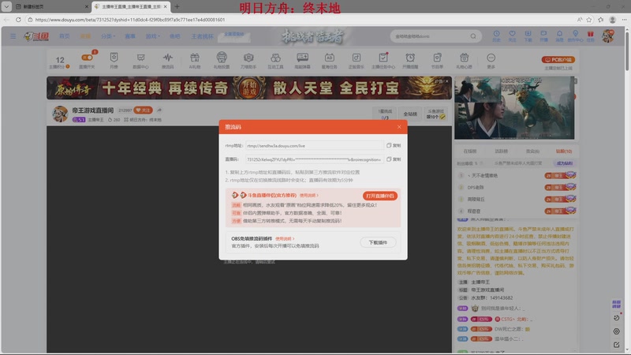This screenshot has height=355, width=631.
Task: Go to 首页 nav item
Action: (65, 36)
